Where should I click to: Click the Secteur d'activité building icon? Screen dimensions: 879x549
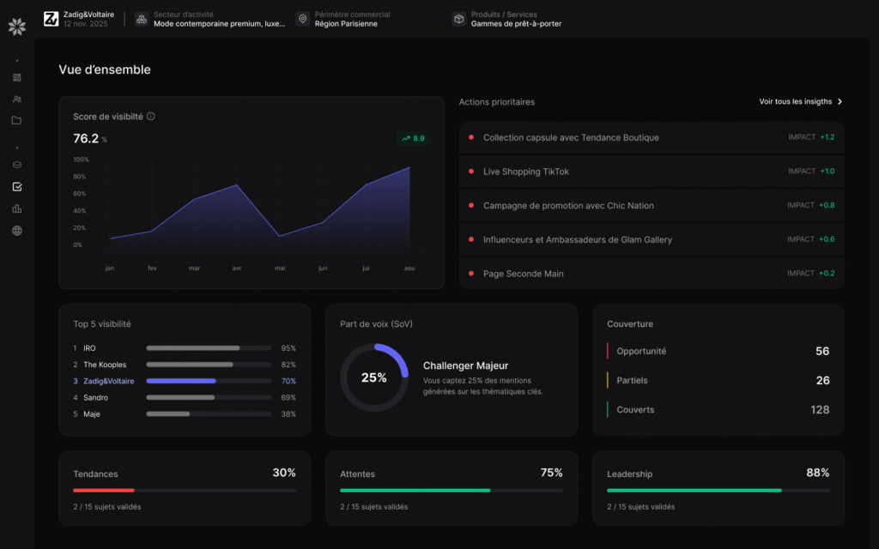[142, 19]
